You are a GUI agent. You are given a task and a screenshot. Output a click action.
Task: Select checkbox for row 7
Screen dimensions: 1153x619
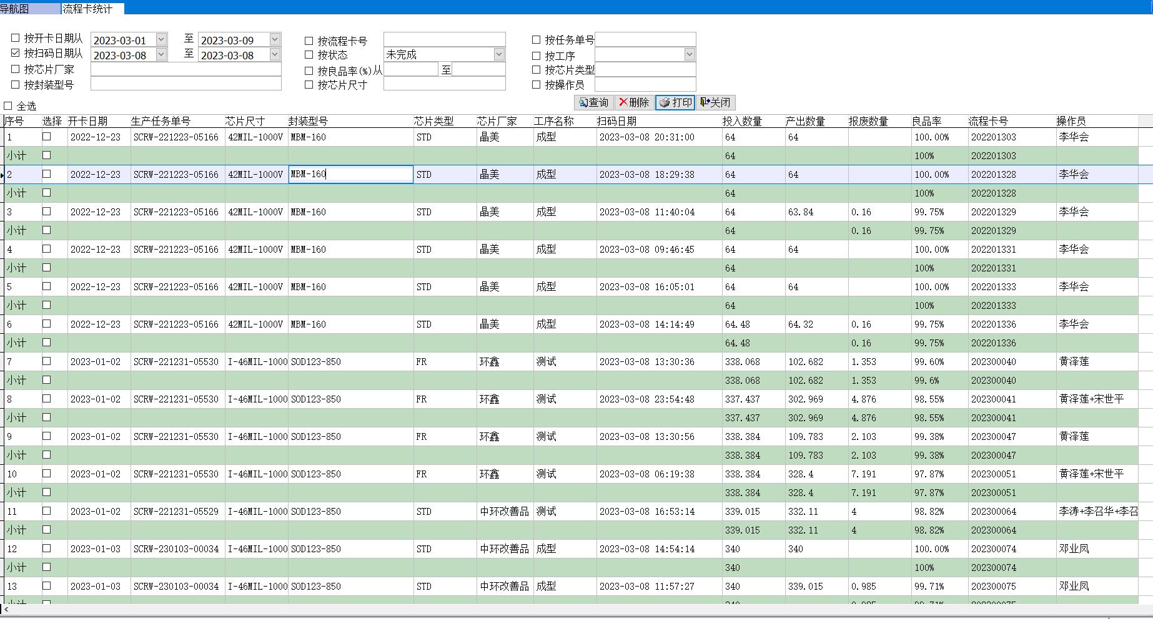47,361
